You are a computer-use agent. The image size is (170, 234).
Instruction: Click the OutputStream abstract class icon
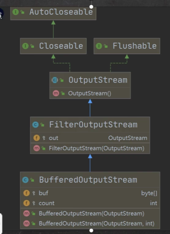pyautogui.click(x=55, y=80)
